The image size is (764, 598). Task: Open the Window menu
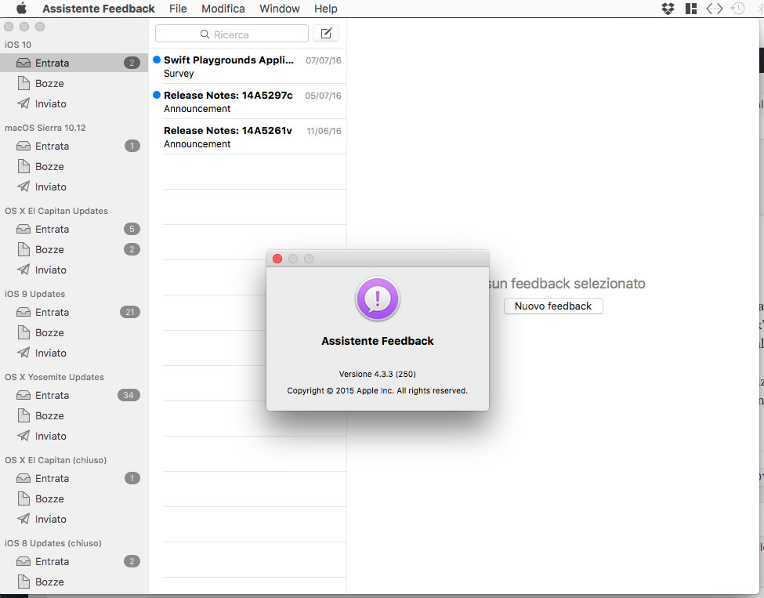pos(279,9)
